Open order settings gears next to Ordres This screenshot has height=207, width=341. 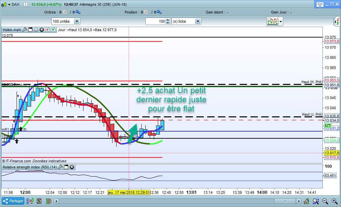click(78, 12)
